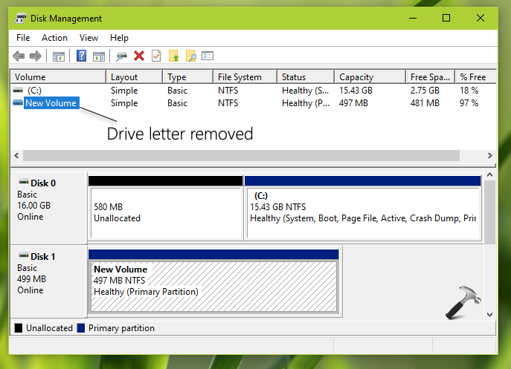Image resolution: width=511 pixels, height=369 pixels.
Task: Select the New Volume row in volume list
Action: 51,103
